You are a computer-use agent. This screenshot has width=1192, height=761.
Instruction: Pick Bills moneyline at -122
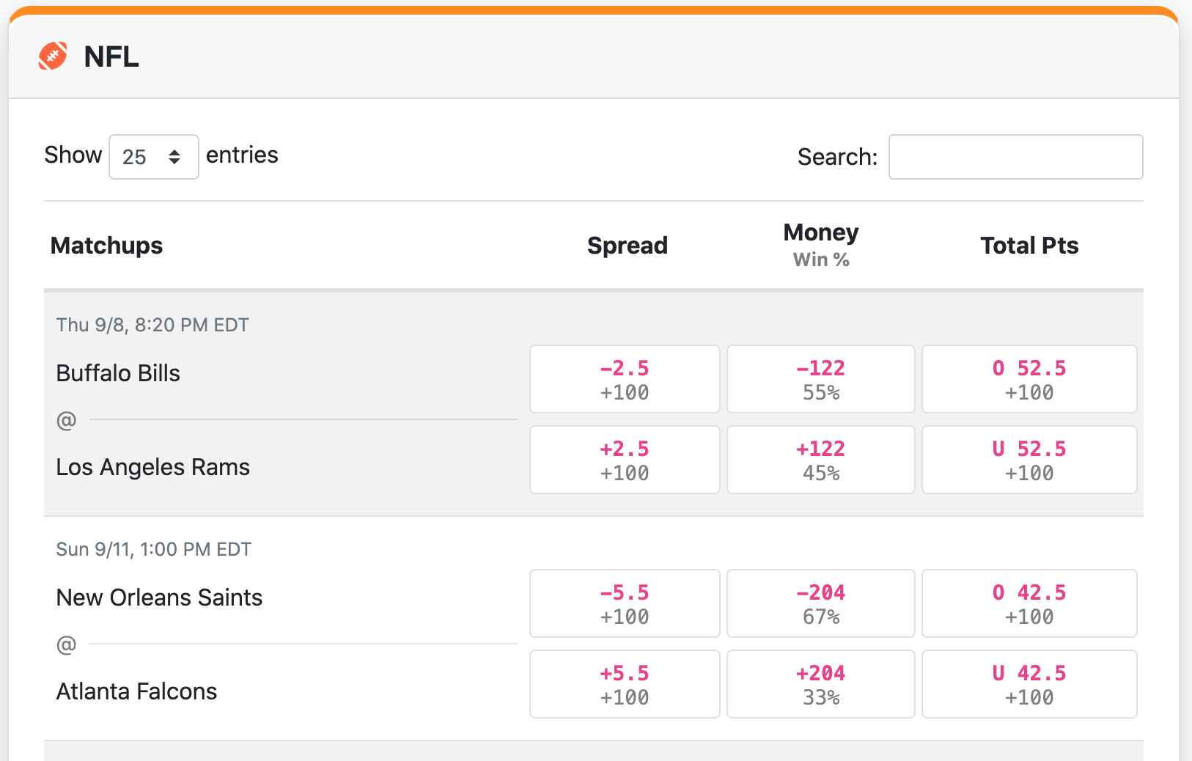point(821,379)
